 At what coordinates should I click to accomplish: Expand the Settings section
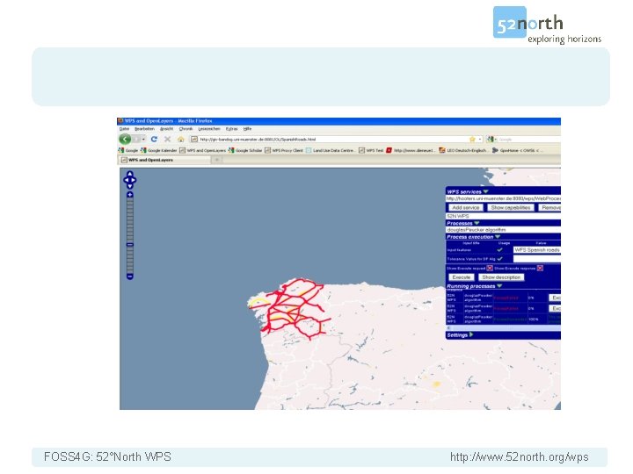click(x=471, y=334)
